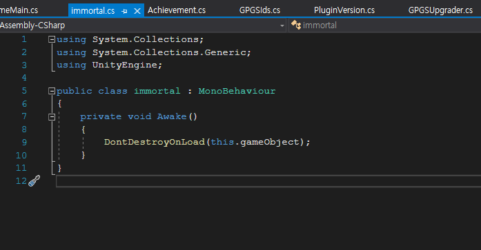
Task: Click 'public' keyword on line 5
Action: tap(75, 91)
